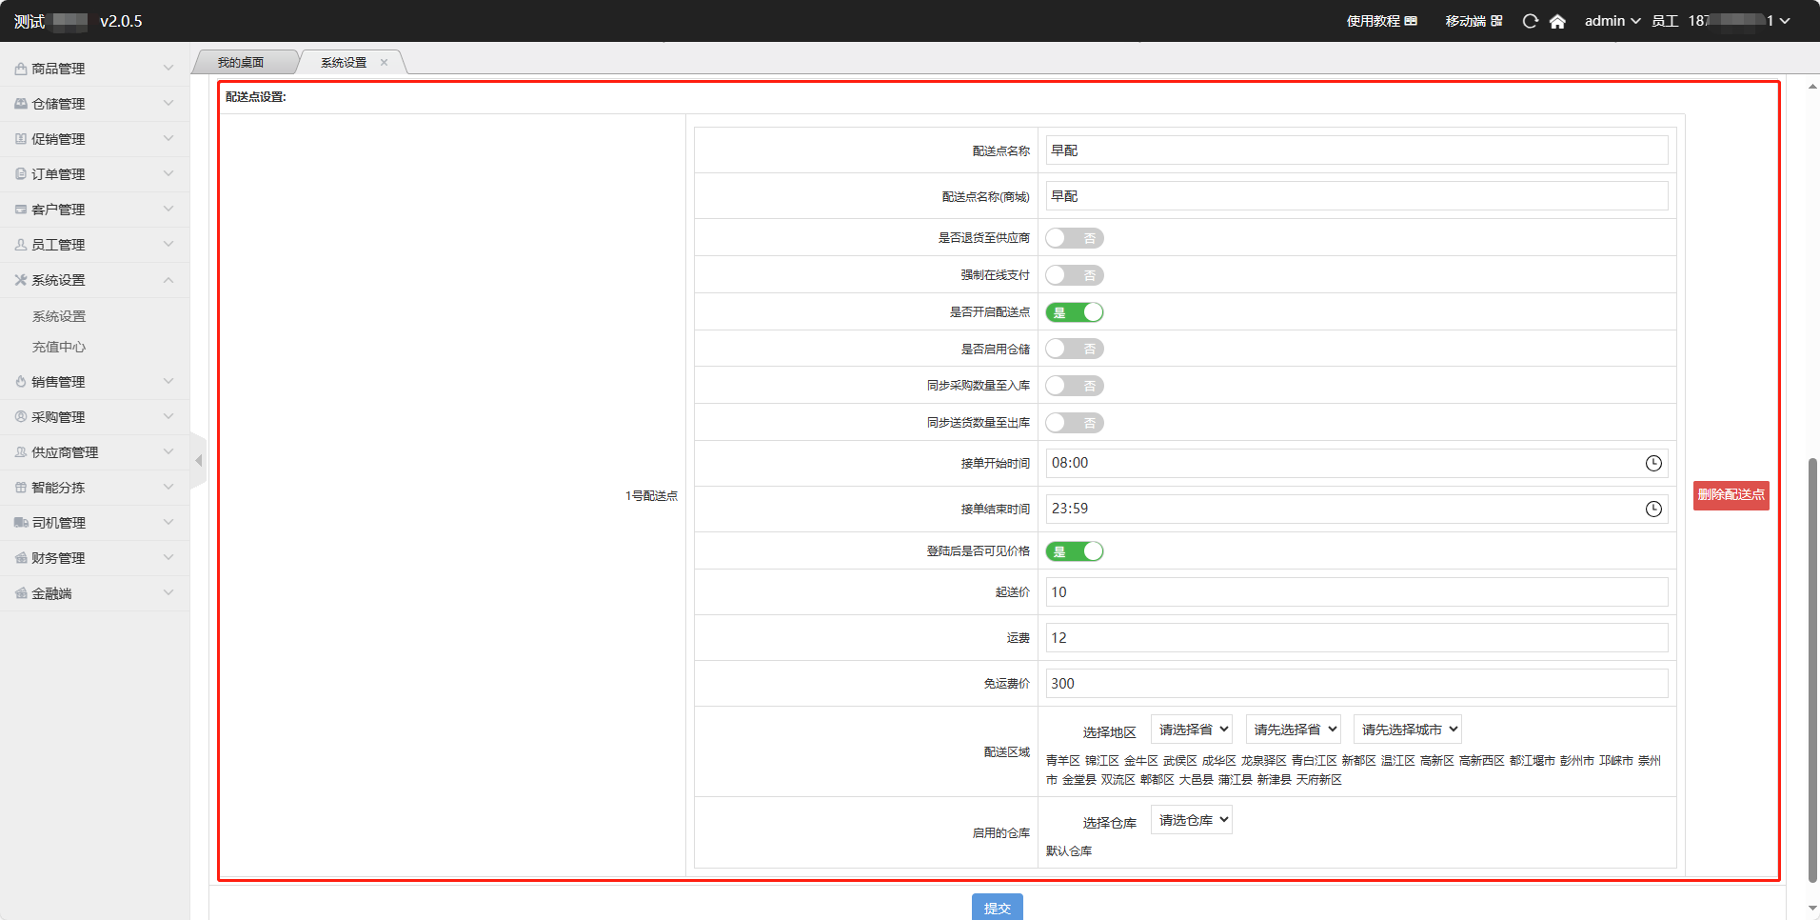Close the 系统设置 tab

(385, 63)
